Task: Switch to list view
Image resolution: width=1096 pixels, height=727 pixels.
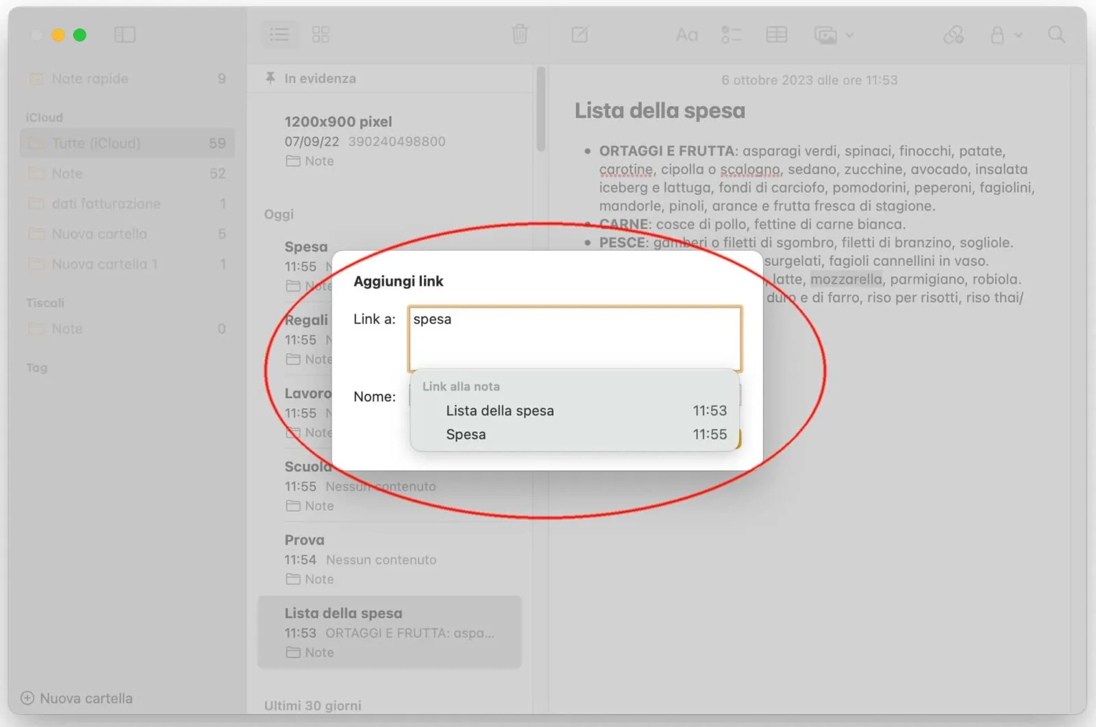Action: (x=279, y=34)
